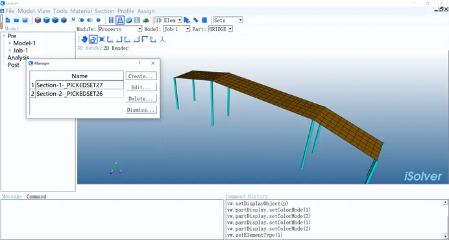449x240 pixels.
Task: Open the Module Property dropdown
Action: pos(120,29)
